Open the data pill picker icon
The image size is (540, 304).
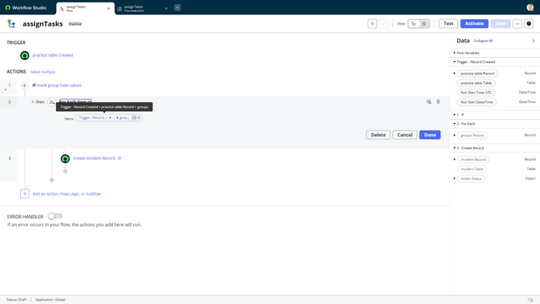coord(134,118)
